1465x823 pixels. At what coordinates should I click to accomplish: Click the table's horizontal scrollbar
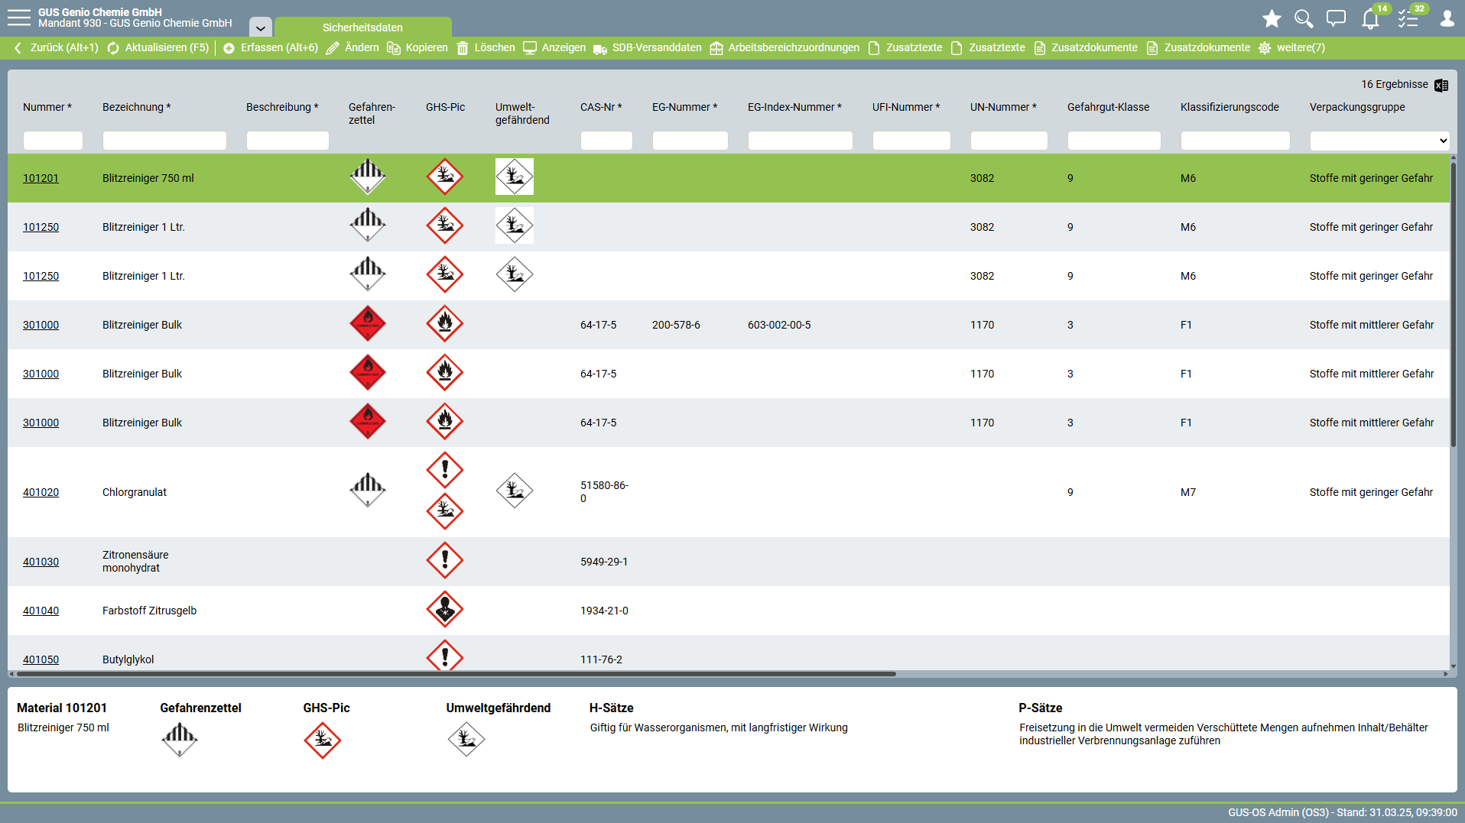456,674
